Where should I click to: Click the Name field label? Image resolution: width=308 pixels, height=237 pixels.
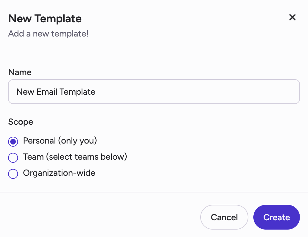pos(20,72)
